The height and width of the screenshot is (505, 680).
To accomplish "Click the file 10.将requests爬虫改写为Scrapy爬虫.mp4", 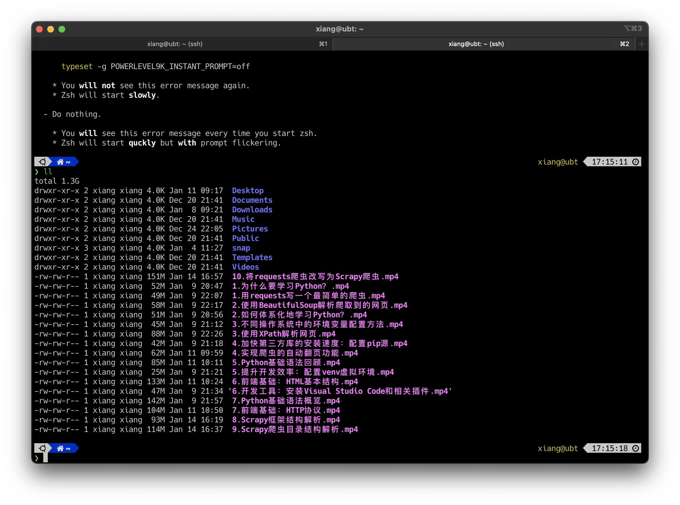I will pyautogui.click(x=315, y=276).
